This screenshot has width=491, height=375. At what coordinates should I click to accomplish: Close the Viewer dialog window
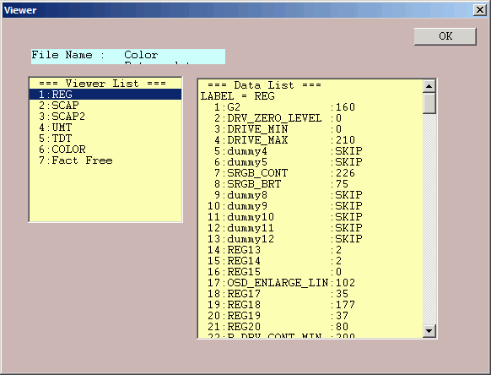point(480,10)
